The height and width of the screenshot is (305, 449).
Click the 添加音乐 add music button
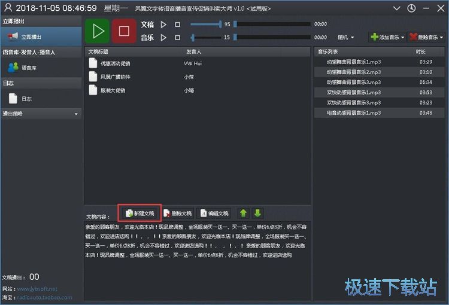(x=387, y=37)
